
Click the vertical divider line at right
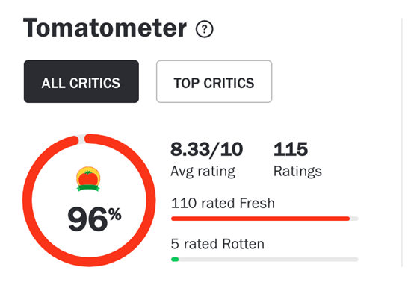coord(402,142)
